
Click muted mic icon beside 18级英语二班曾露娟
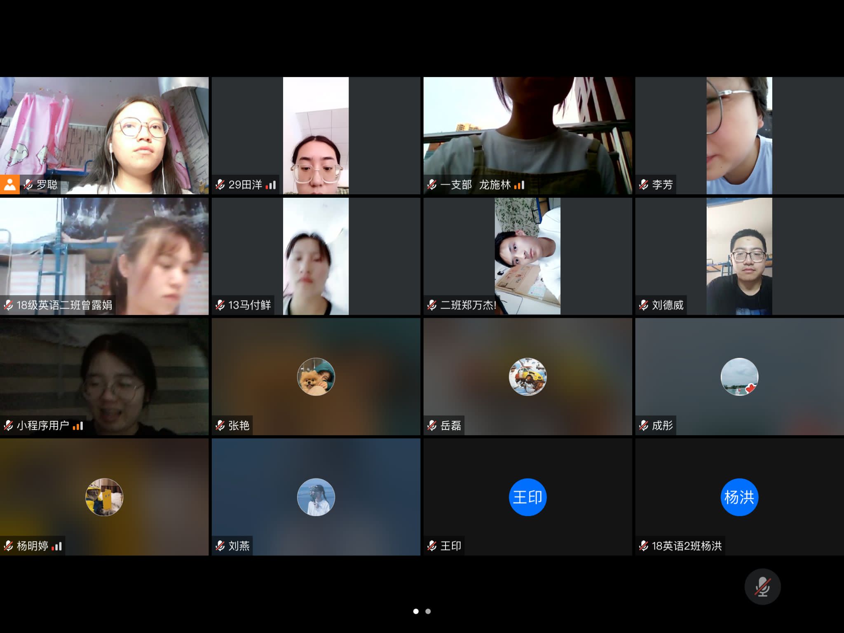(x=8, y=305)
